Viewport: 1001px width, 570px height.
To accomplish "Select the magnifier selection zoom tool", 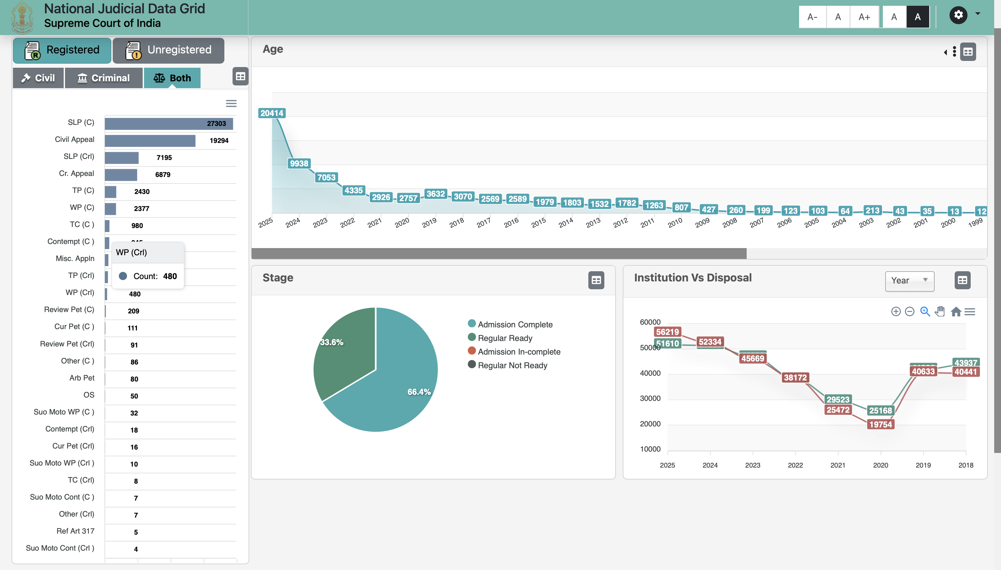I will [925, 312].
